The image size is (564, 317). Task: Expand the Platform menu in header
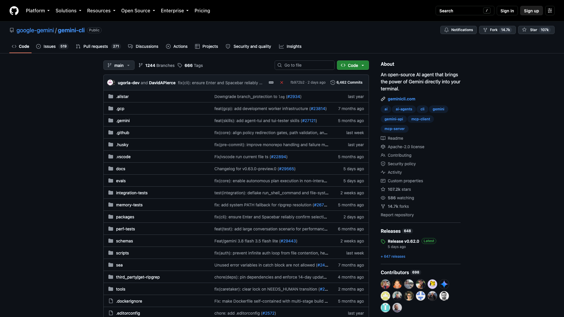pyautogui.click(x=38, y=11)
